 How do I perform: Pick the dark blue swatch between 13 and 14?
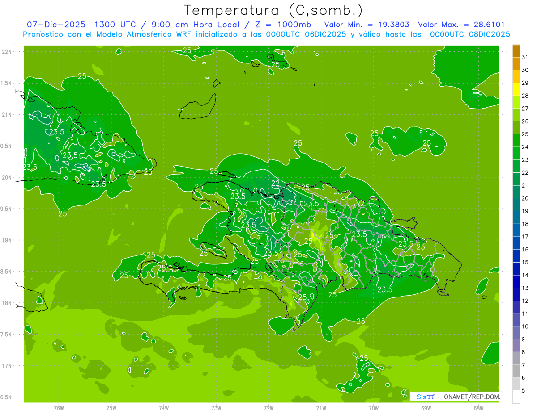click(x=516, y=282)
